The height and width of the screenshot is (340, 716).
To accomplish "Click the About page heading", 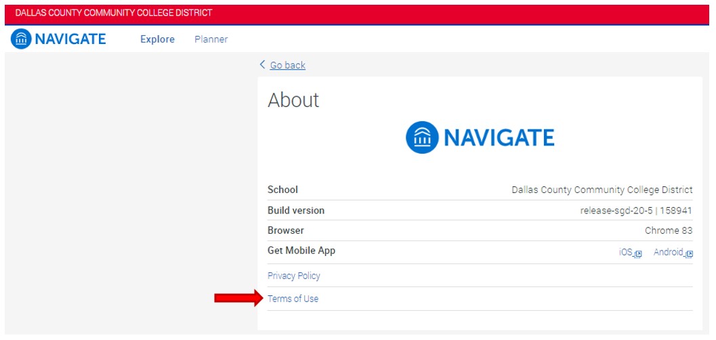I will (x=293, y=100).
